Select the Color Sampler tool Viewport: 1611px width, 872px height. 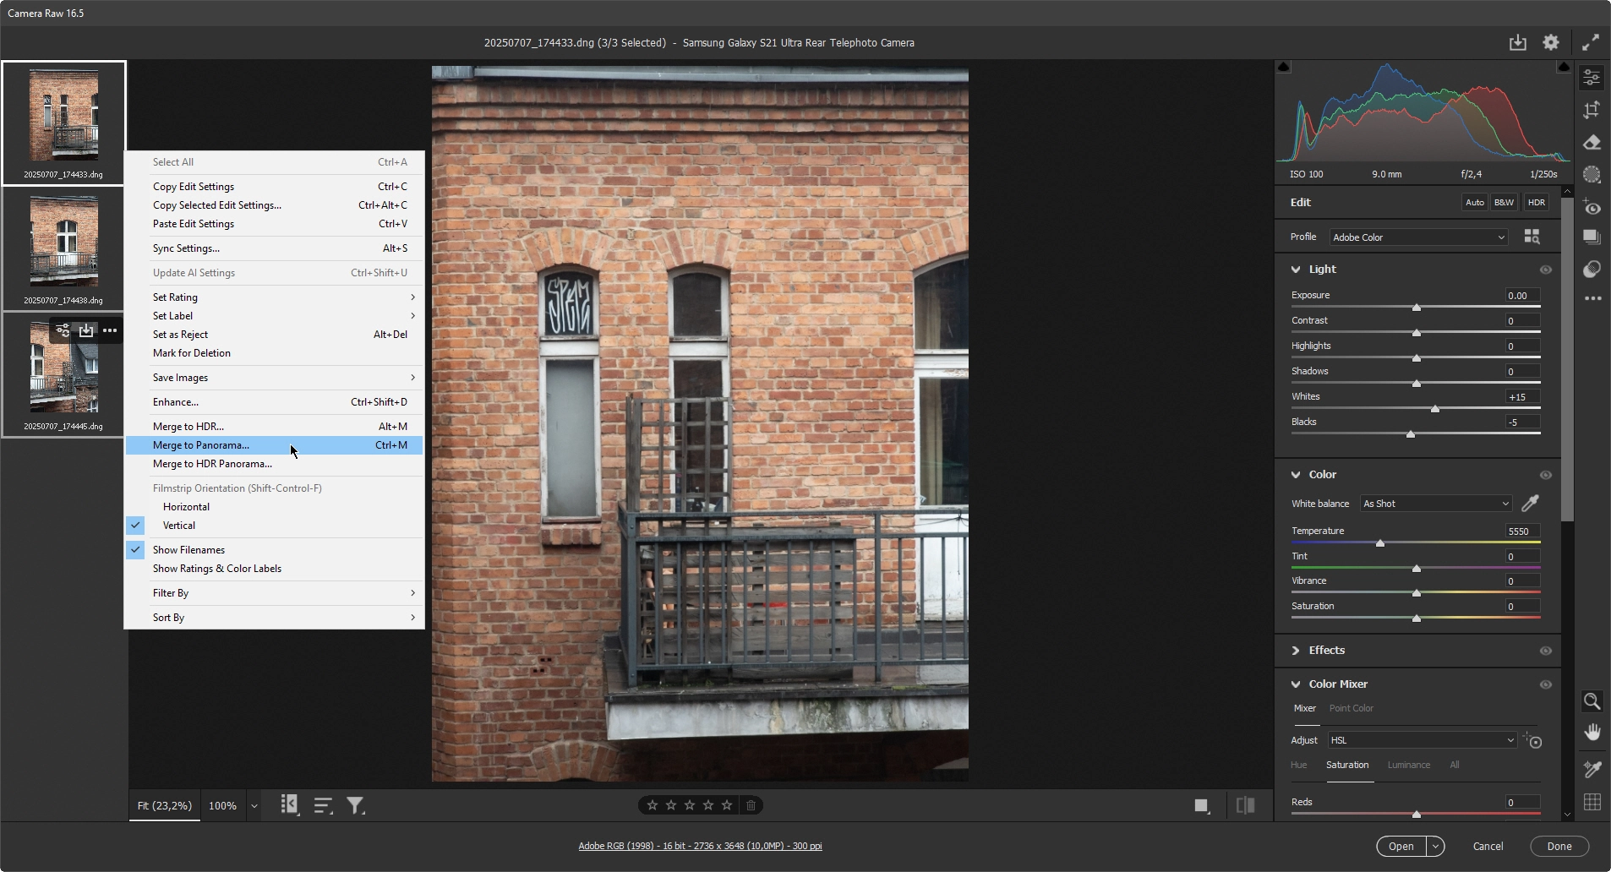click(x=1592, y=769)
